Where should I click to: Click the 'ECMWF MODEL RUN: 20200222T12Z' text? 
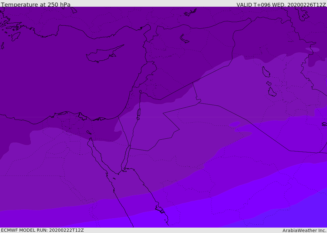coord(42,230)
